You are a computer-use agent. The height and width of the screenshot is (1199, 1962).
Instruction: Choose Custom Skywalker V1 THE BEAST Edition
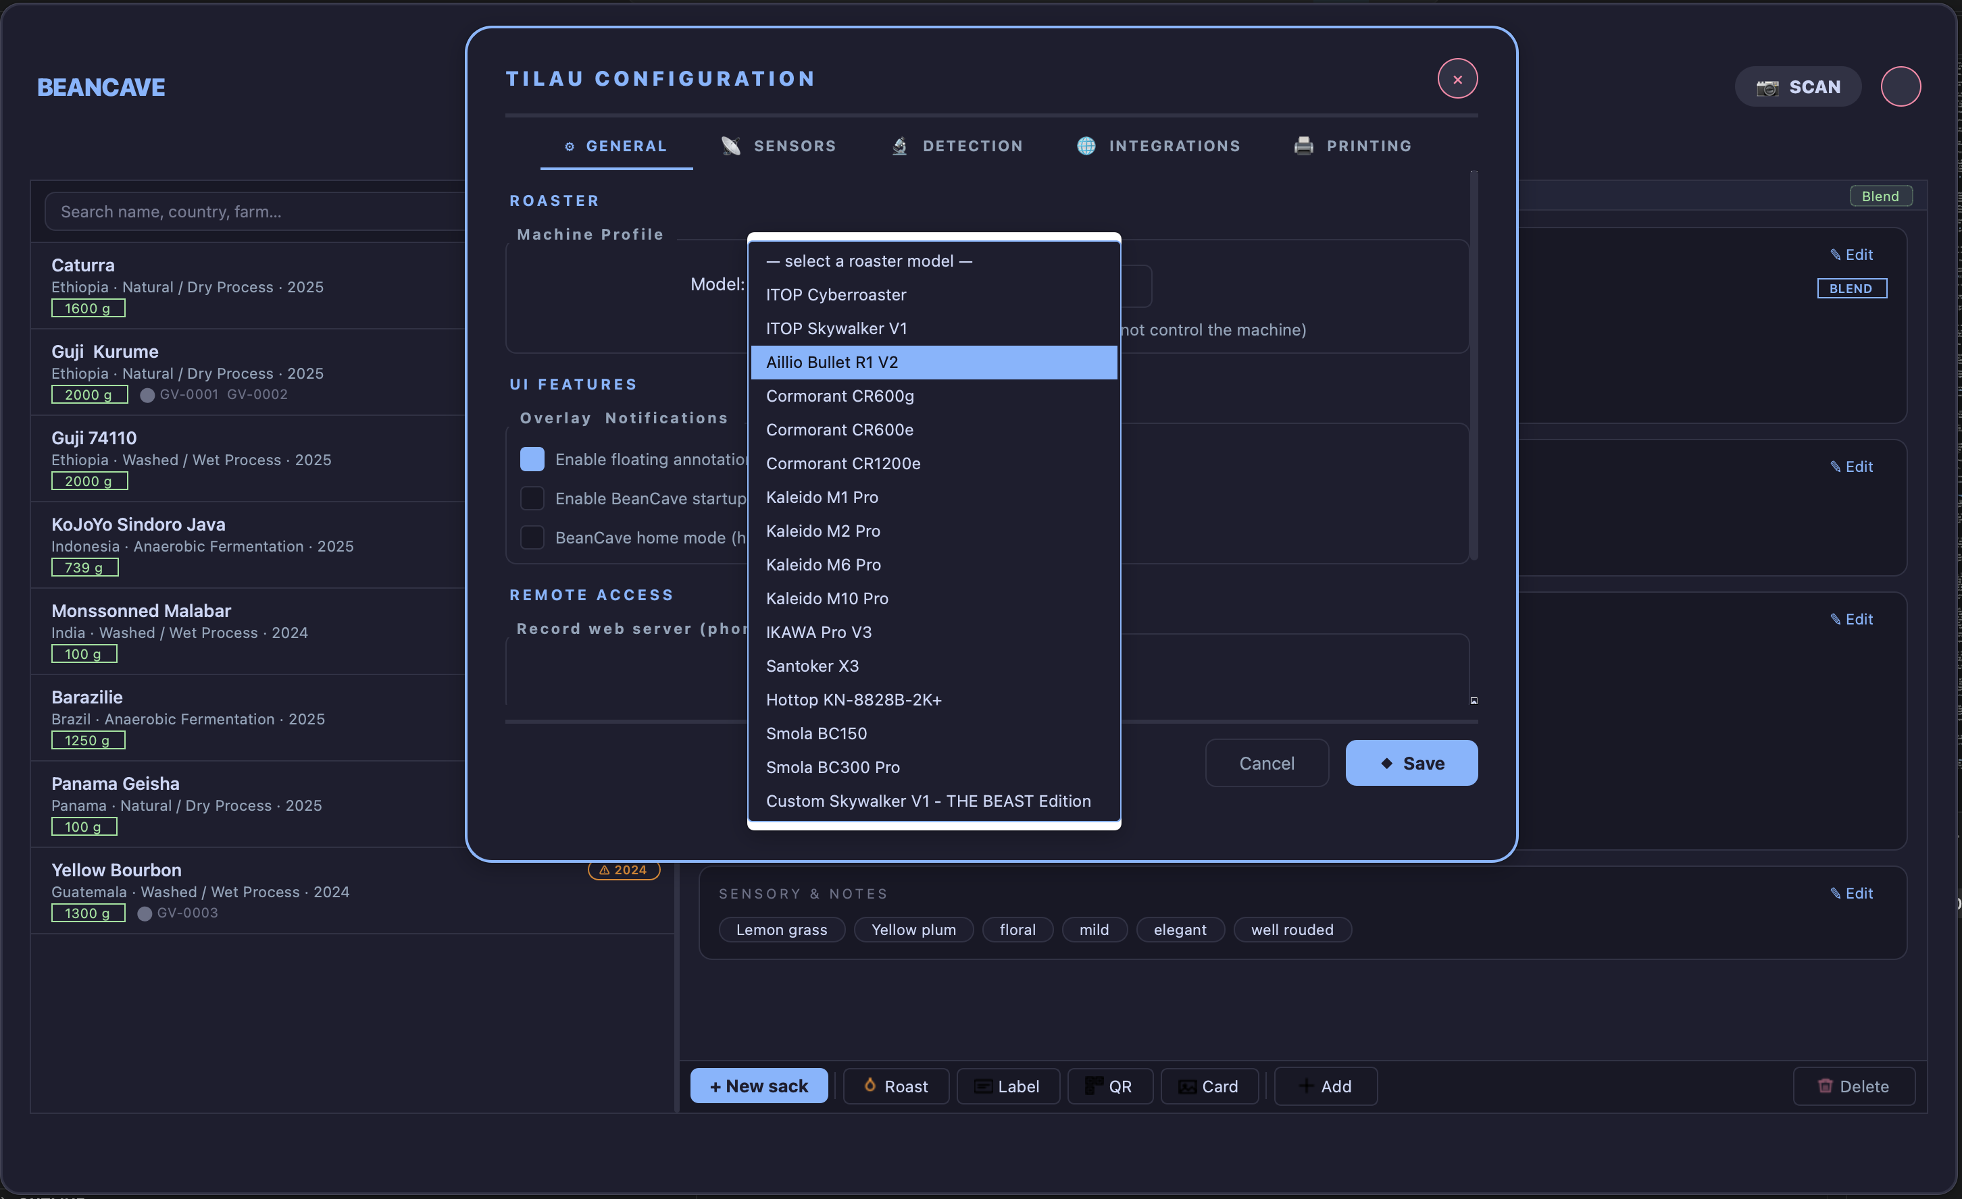click(934, 801)
